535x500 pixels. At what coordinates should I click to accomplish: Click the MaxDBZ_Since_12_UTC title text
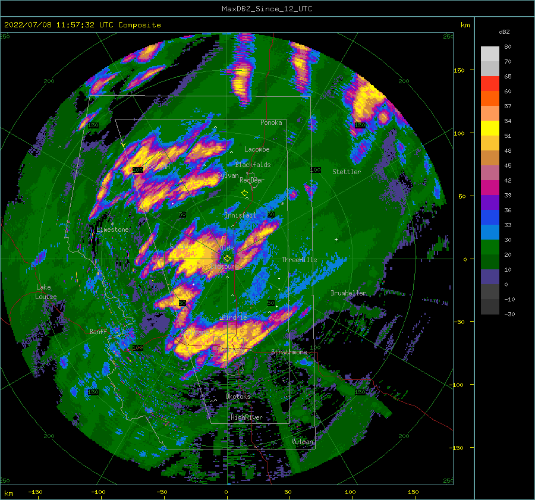267,9
